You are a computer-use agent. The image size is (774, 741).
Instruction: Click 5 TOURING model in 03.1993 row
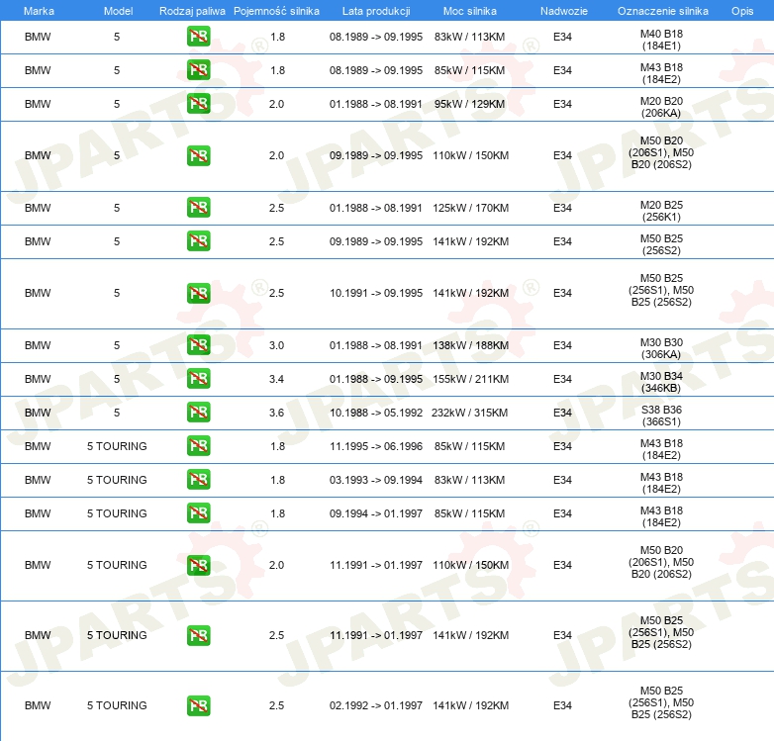click(117, 480)
